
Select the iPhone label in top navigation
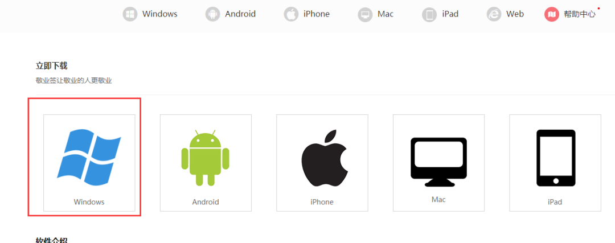[x=317, y=14]
